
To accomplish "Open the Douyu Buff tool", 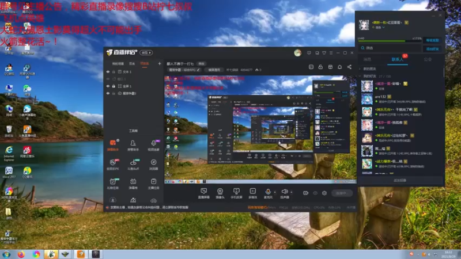I will click(x=133, y=165).
